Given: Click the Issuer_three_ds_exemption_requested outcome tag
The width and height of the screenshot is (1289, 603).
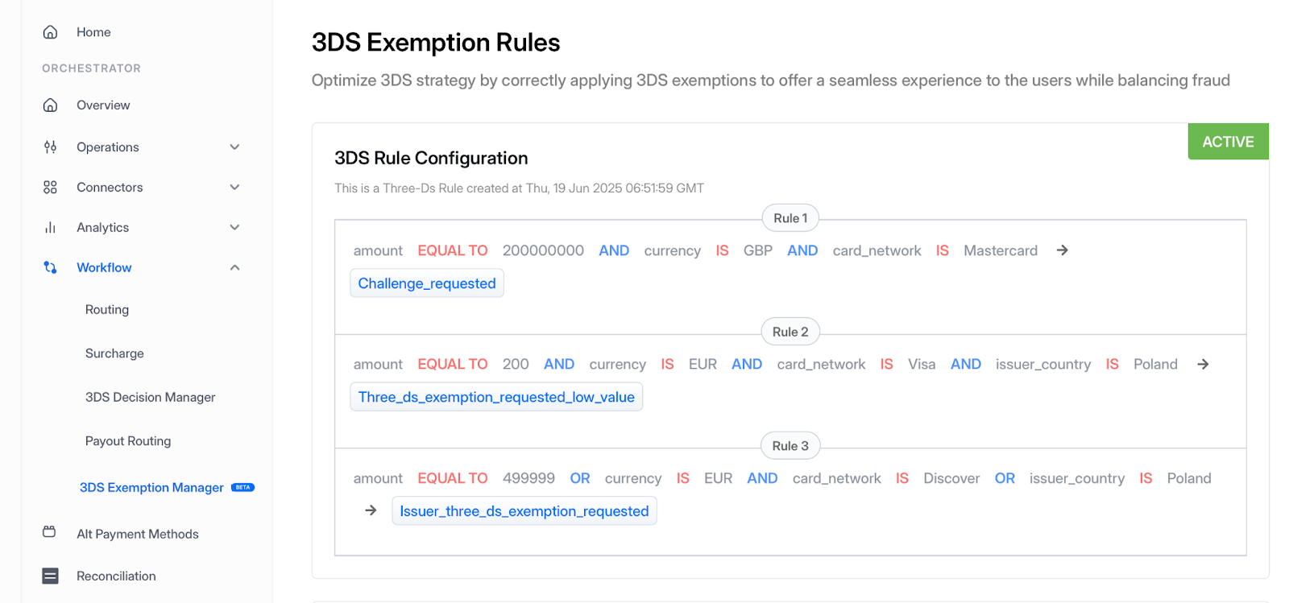Looking at the screenshot, I should [x=524, y=511].
